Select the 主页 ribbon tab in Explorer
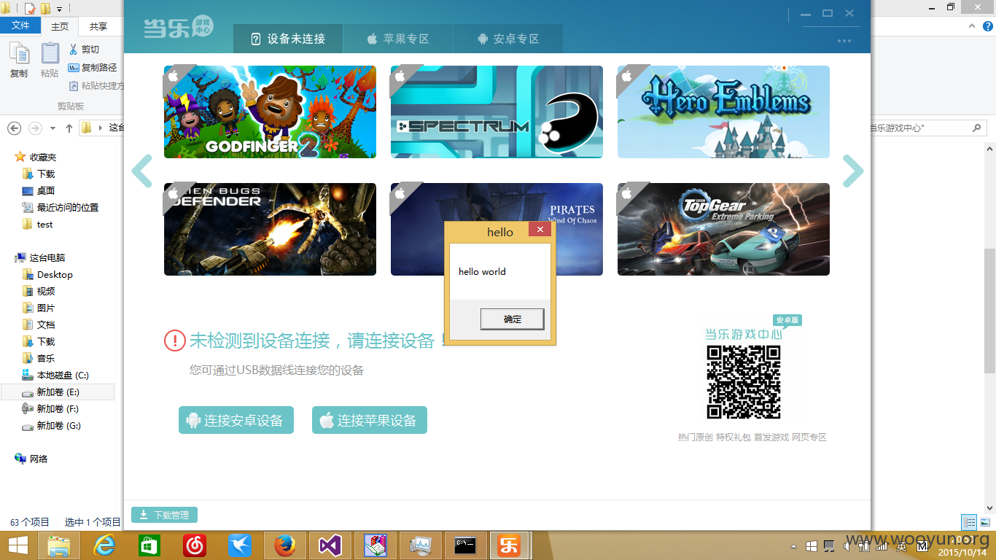The height and width of the screenshot is (560, 996). 60,26
